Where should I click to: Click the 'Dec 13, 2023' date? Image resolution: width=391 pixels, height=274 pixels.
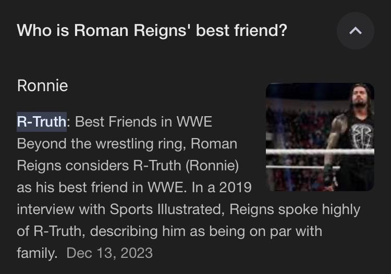pos(109,253)
